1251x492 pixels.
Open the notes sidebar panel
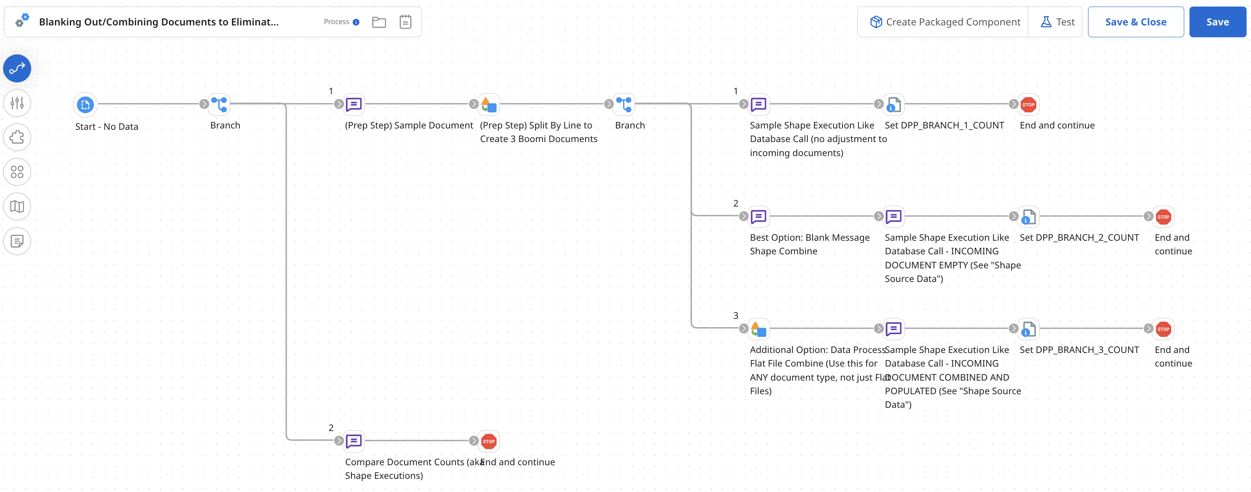coord(17,241)
